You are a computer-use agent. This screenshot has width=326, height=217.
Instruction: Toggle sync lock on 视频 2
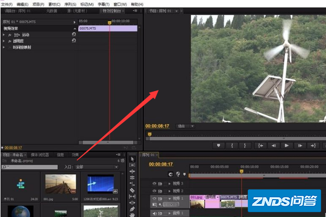[x=160, y=191]
